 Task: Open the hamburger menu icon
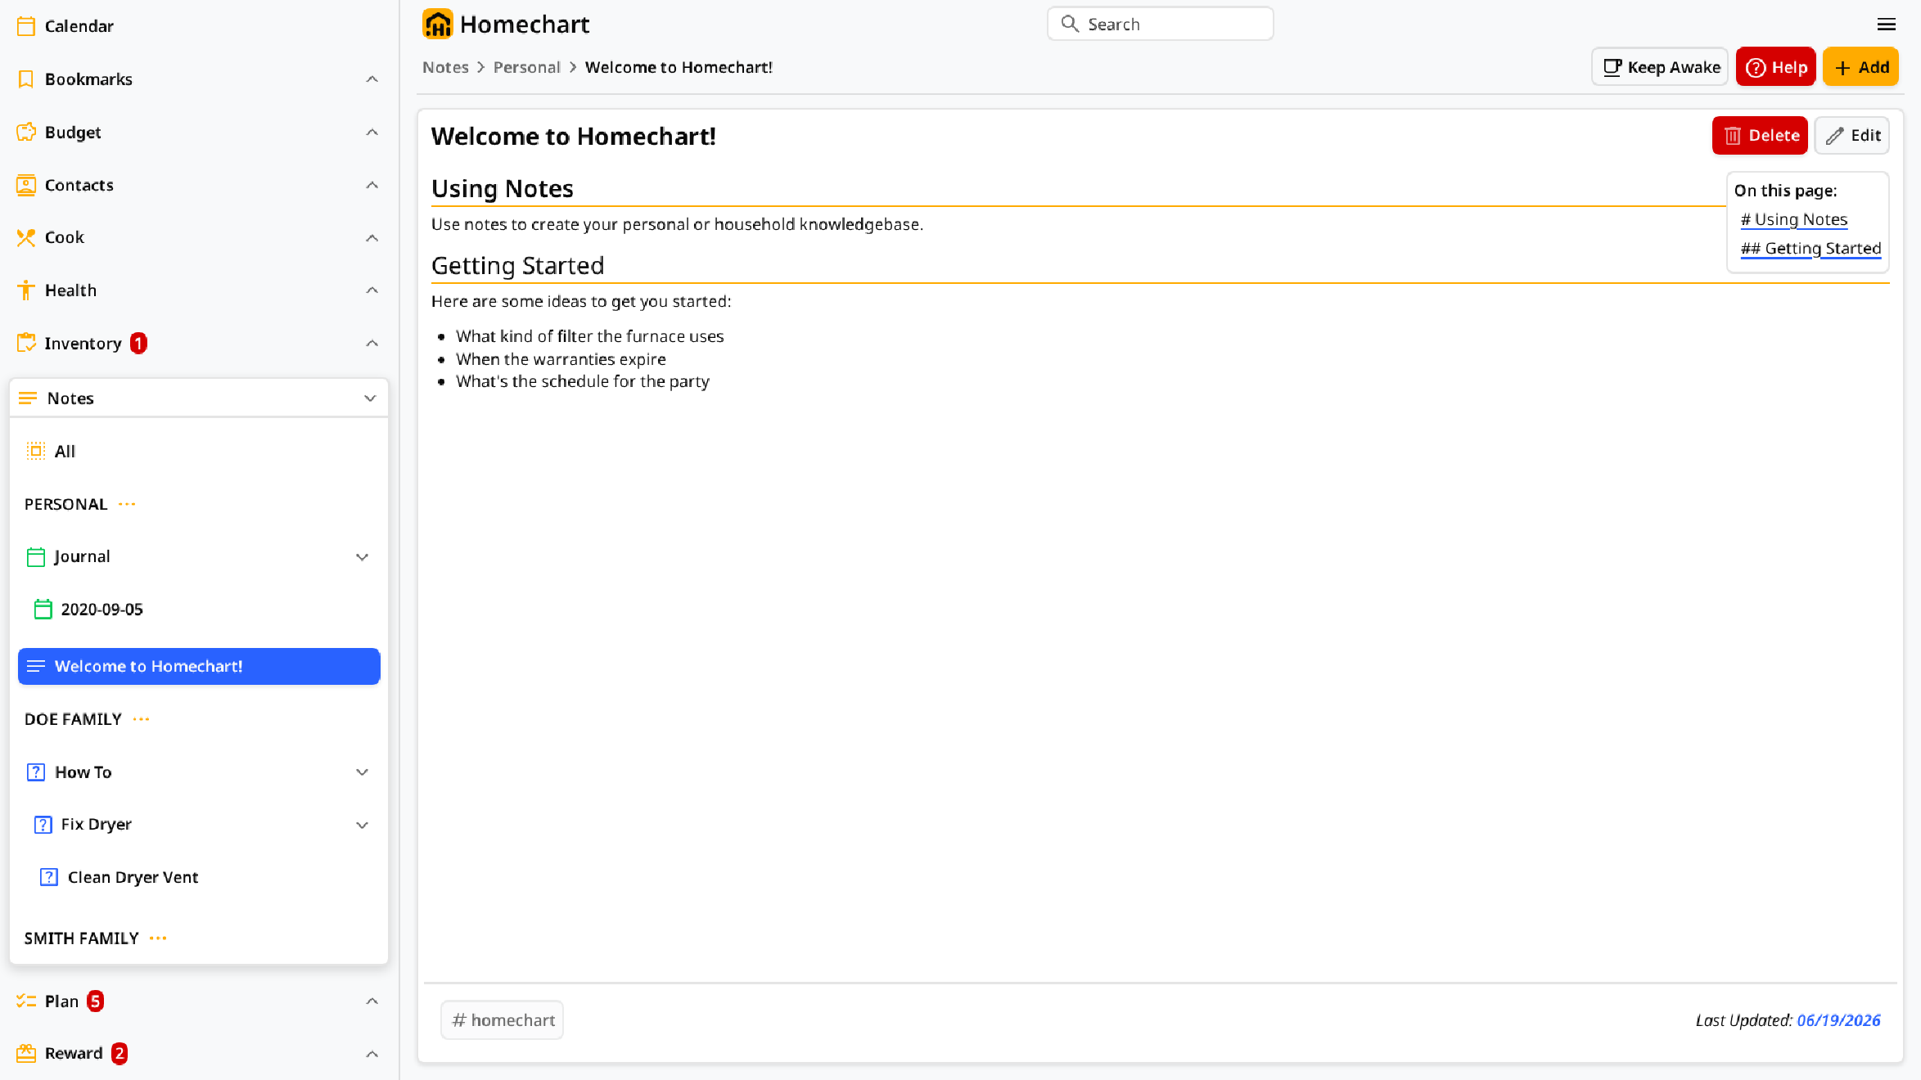pyautogui.click(x=1887, y=25)
